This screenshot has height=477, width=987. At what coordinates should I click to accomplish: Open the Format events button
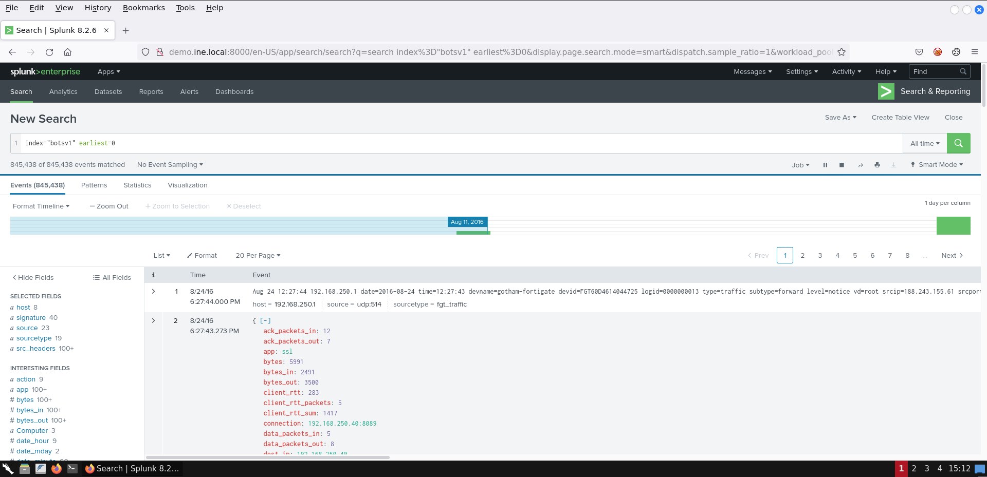[202, 255]
